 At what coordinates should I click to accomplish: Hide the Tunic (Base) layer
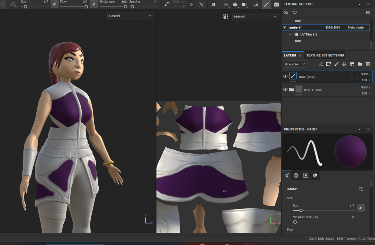pyautogui.click(x=285, y=76)
